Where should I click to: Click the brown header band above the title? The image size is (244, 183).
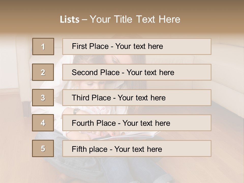tap(122, 6)
